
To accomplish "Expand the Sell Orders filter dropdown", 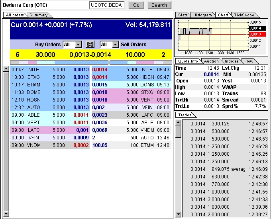I will [115, 45].
